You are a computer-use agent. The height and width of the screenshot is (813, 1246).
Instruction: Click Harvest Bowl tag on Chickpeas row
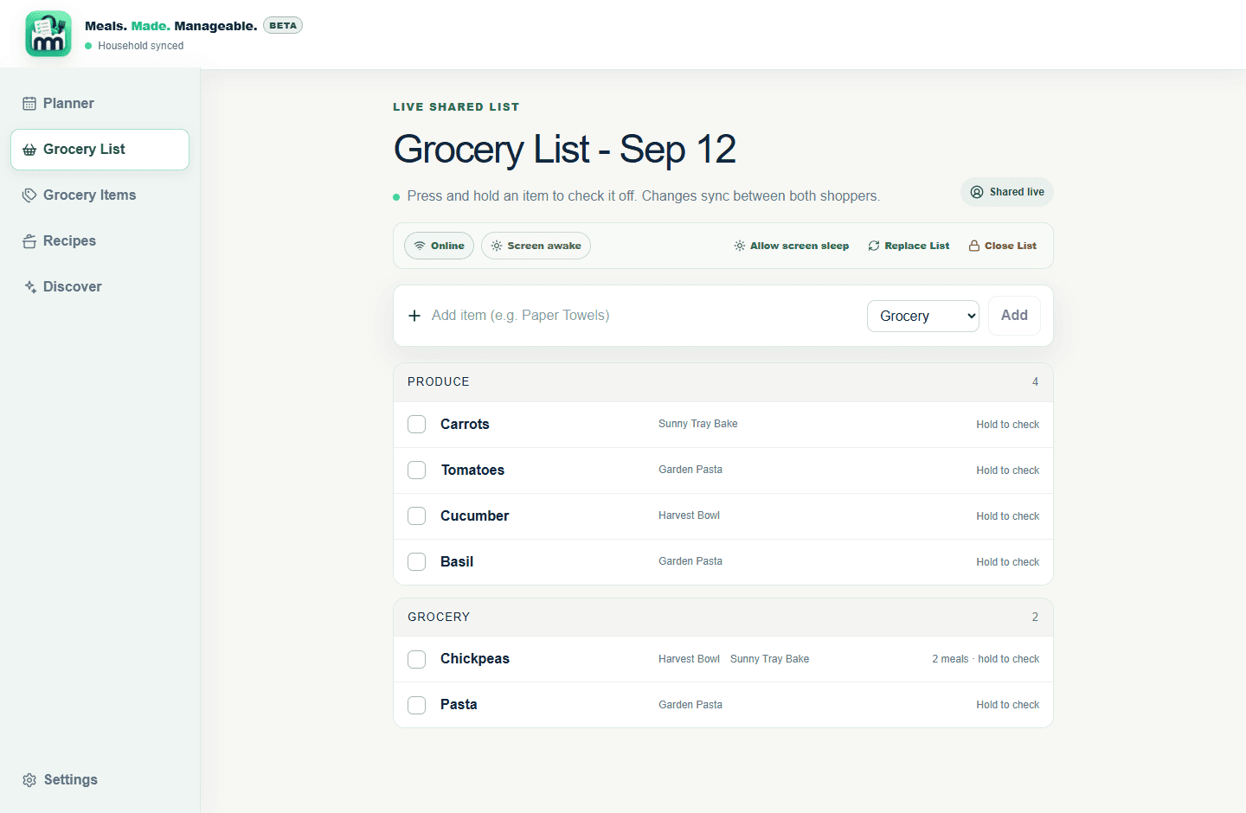coord(689,659)
